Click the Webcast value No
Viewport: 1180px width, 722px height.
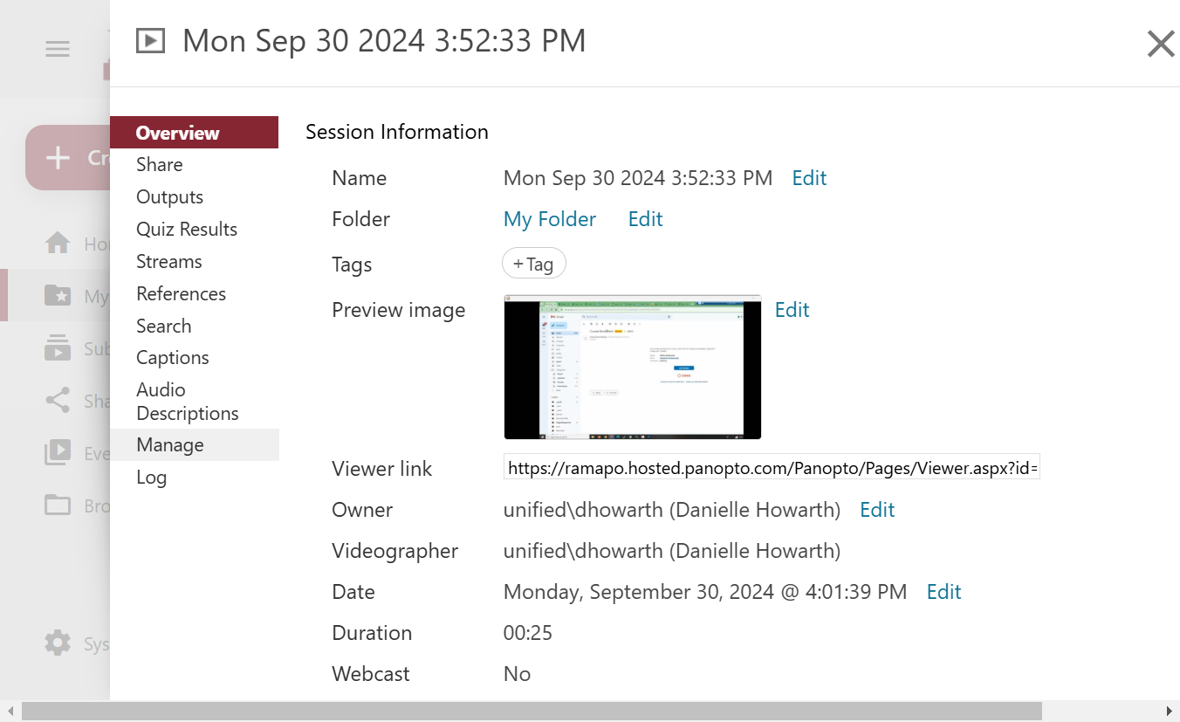point(517,674)
